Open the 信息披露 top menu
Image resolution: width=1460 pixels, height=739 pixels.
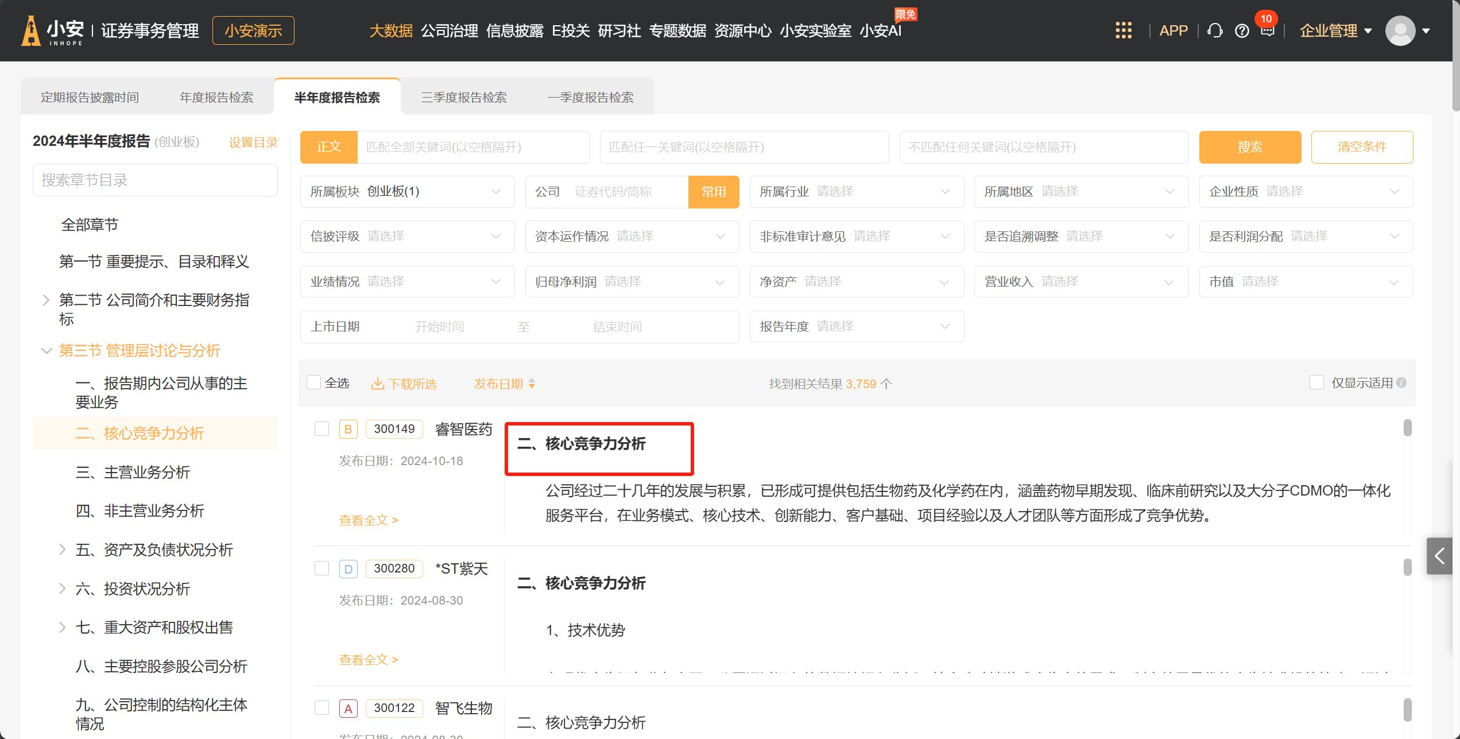(x=514, y=31)
